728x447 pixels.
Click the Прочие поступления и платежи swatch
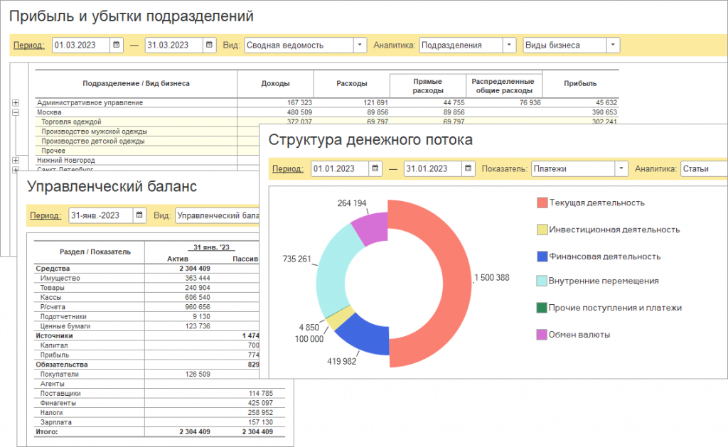[x=542, y=308]
